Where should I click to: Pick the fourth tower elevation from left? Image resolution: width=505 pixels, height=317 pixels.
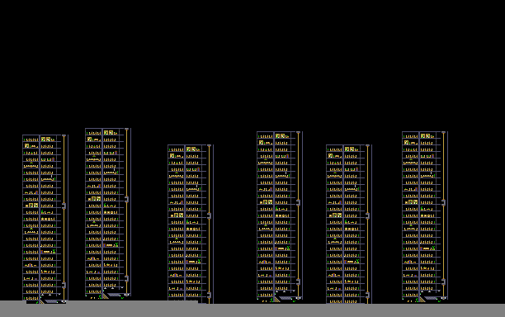click(280, 216)
